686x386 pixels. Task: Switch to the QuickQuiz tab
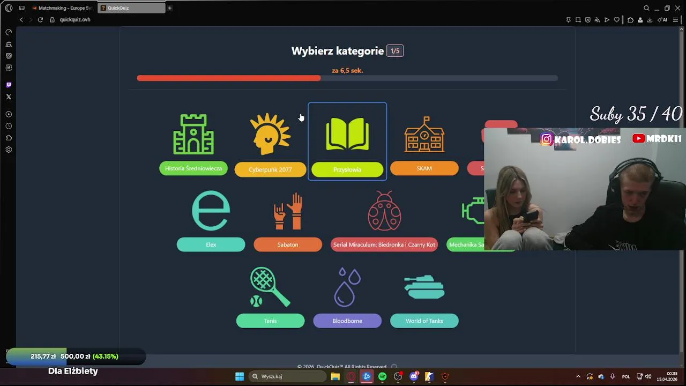[x=131, y=8]
